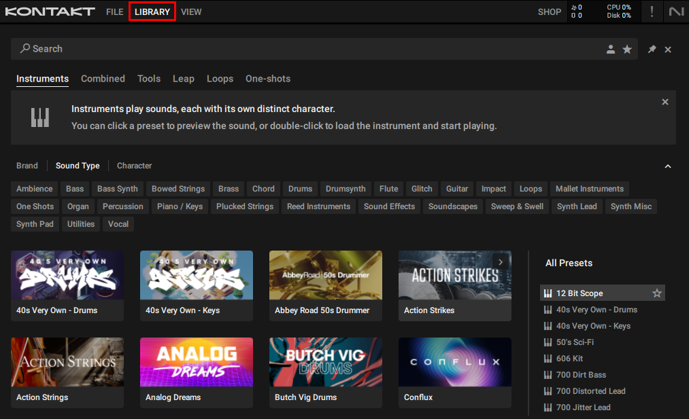The height and width of the screenshot is (419, 689).
Task: Pin the browser panel with pin icon
Action: (652, 50)
